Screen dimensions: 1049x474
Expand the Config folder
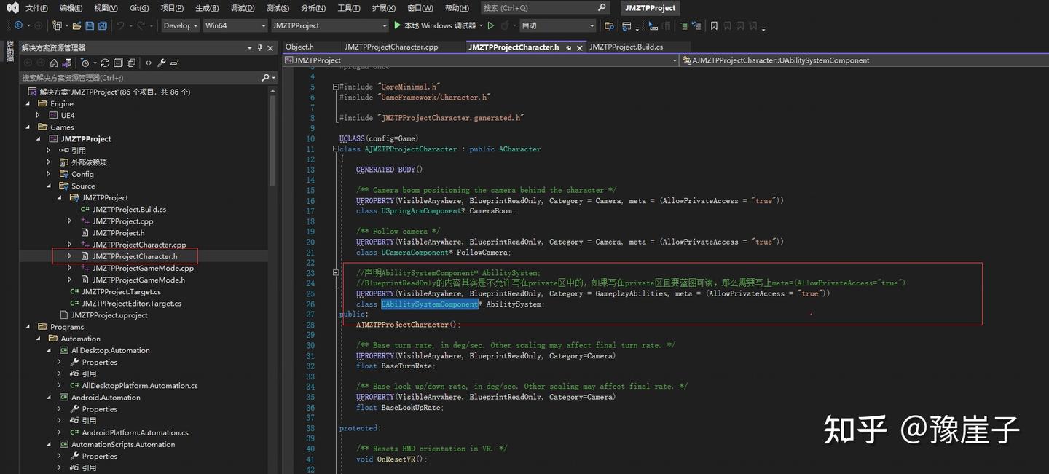coord(49,175)
